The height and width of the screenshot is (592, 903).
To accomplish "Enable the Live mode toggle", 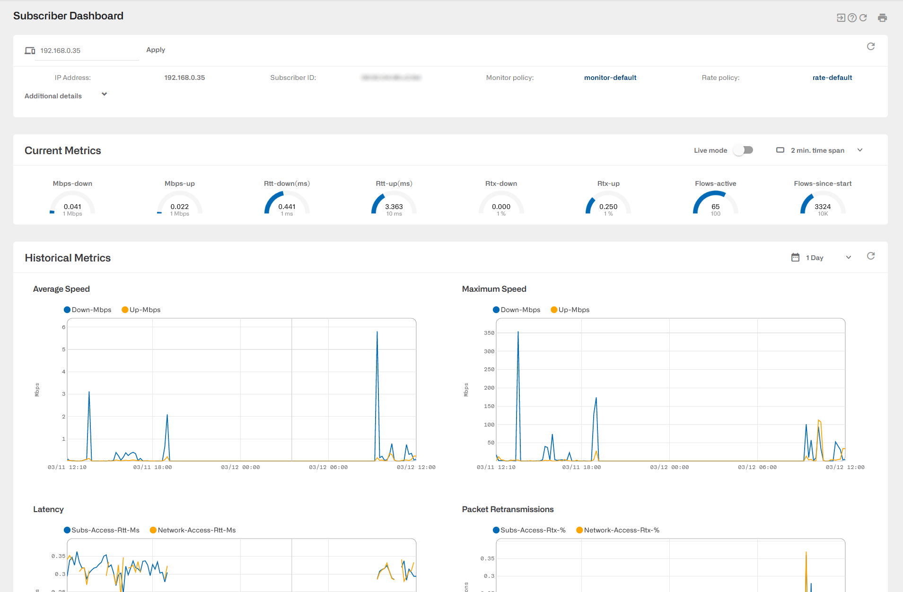I will click(743, 149).
